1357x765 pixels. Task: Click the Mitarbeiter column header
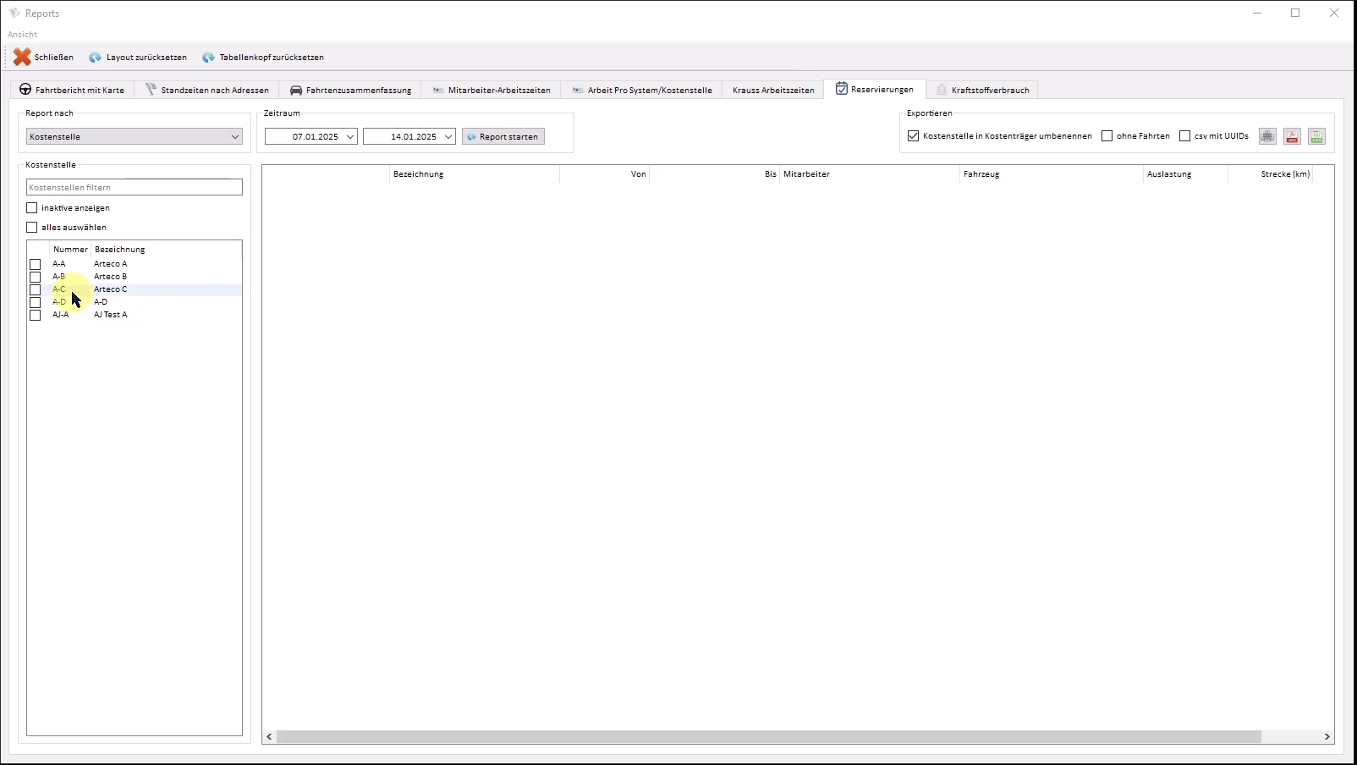point(868,174)
